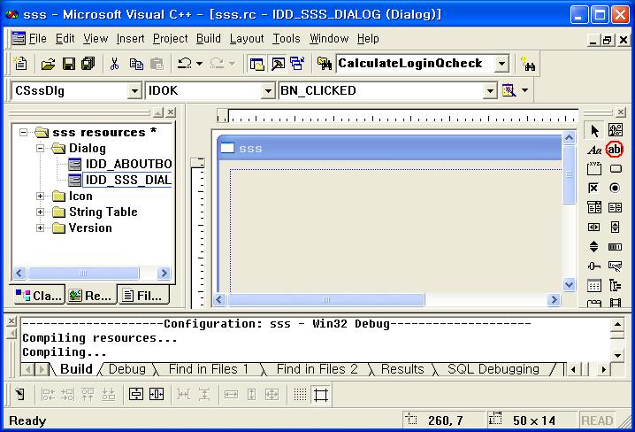Open the Project menu
Screen dimensions: 635x432
[170, 38]
